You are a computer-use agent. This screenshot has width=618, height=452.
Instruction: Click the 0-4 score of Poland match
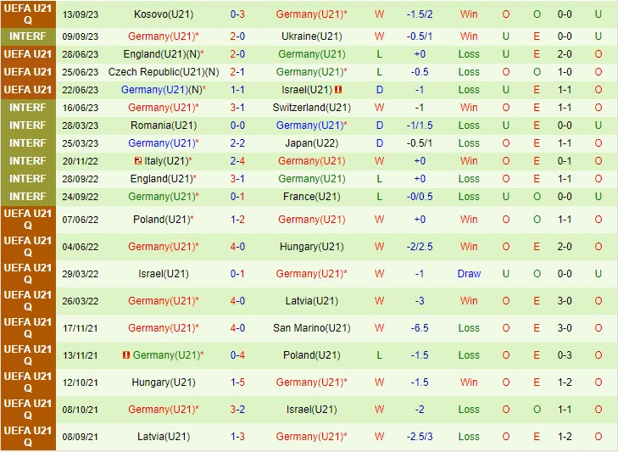[x=237, y=355]
